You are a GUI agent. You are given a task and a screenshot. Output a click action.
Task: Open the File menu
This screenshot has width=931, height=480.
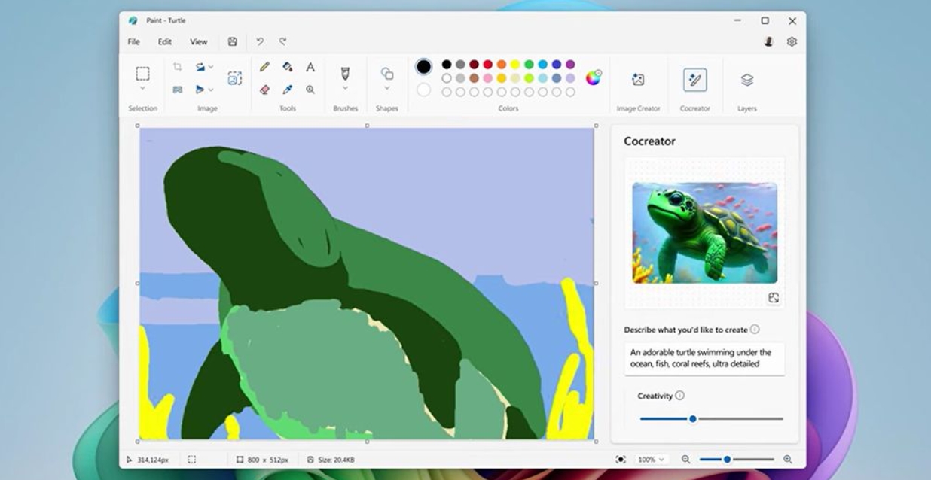133,42
